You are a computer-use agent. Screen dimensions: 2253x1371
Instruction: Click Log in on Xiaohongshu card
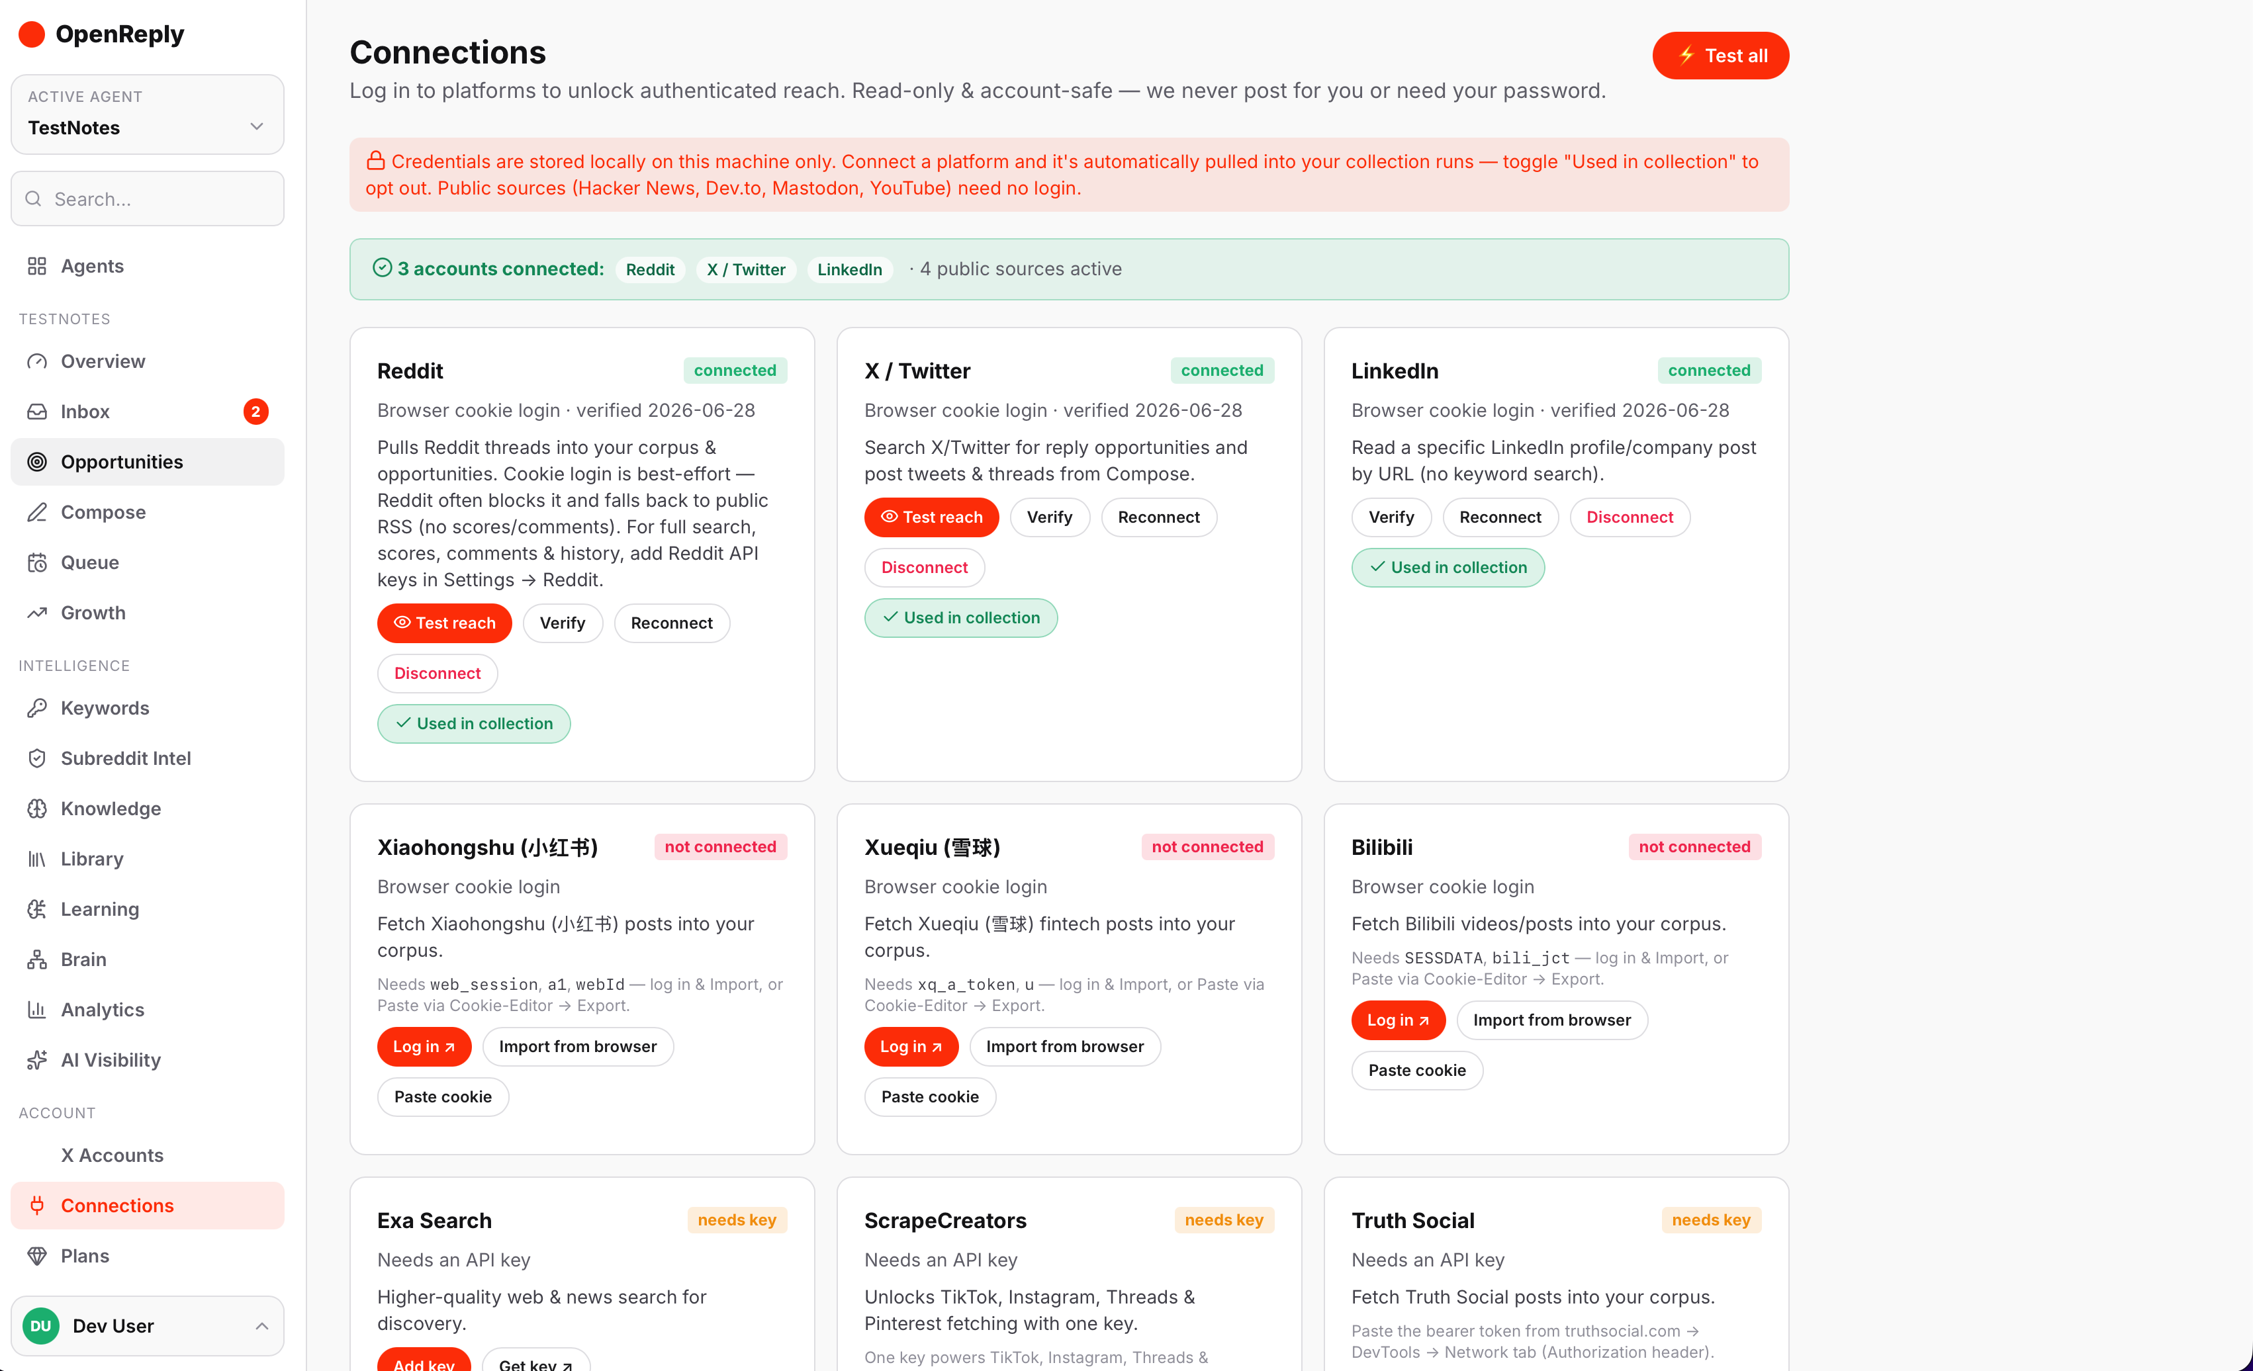coord(424,1047)
